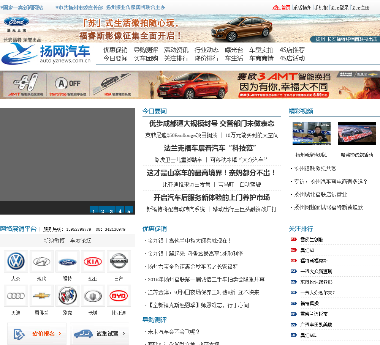Screen dimensions: 380x345
Task: Open 金九银十雪佛兰中秋大阅兵就现在 promo
Action: click(189, 241)
